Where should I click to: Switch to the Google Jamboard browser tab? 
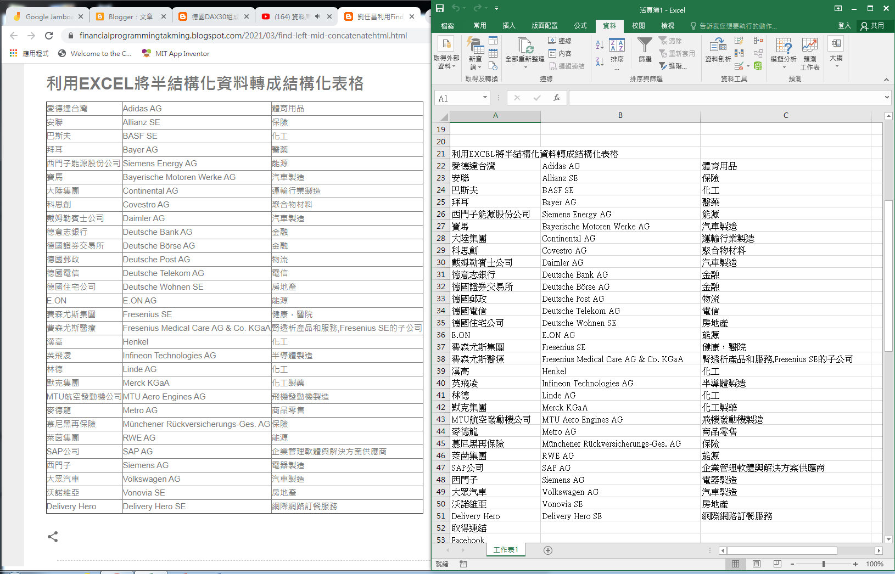pyautogui.click(x=48, y=16)
